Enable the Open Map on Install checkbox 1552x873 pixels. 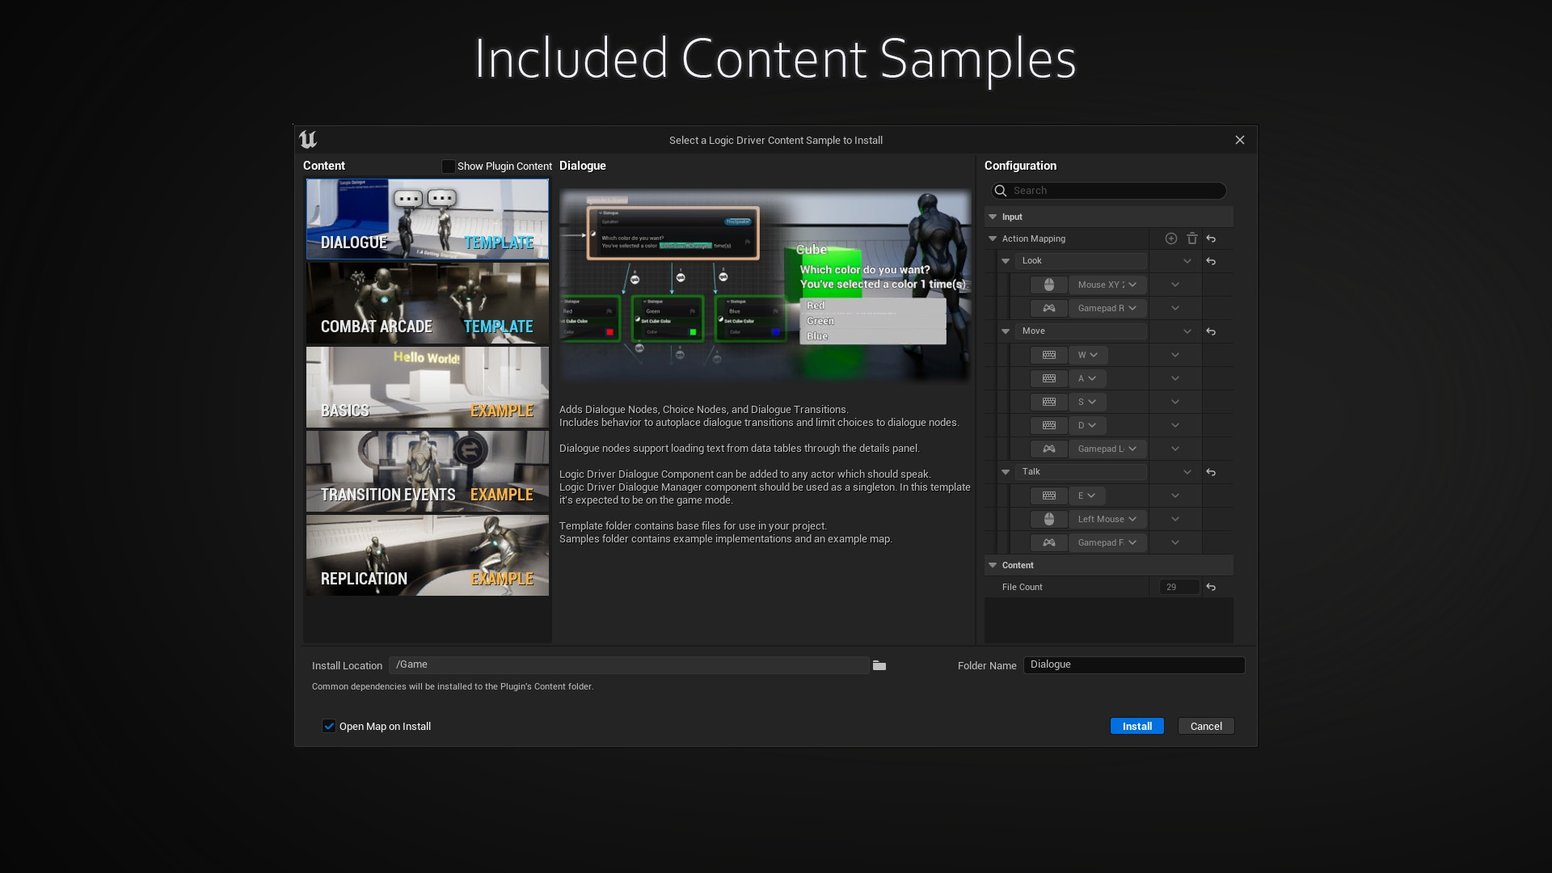pos(329,726)
